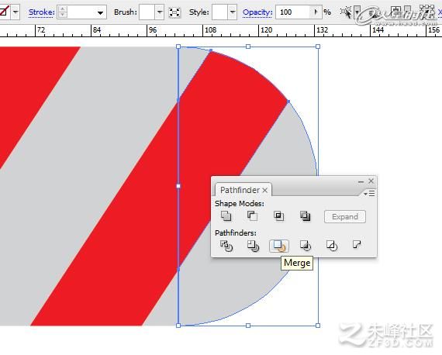Screen dimensions: 442x355
Task: Select the Intersect shape areas mode
Action: point(279,216)
